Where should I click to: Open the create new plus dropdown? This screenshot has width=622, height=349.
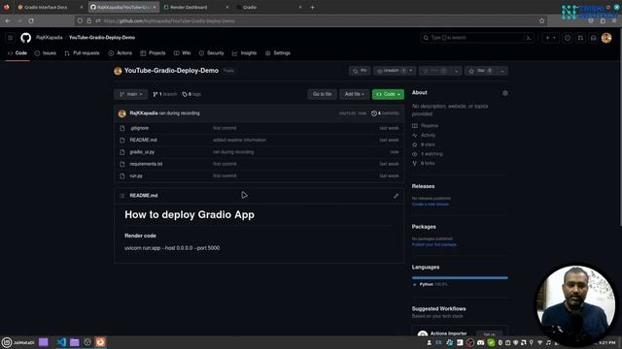pyautogui.click(x=551, y=38)
